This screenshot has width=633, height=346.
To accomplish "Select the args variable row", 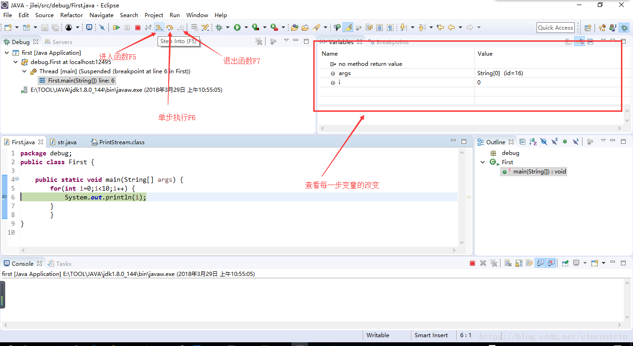I will [344, 73].
